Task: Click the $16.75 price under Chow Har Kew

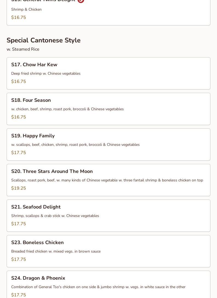Action: point(19,82)
